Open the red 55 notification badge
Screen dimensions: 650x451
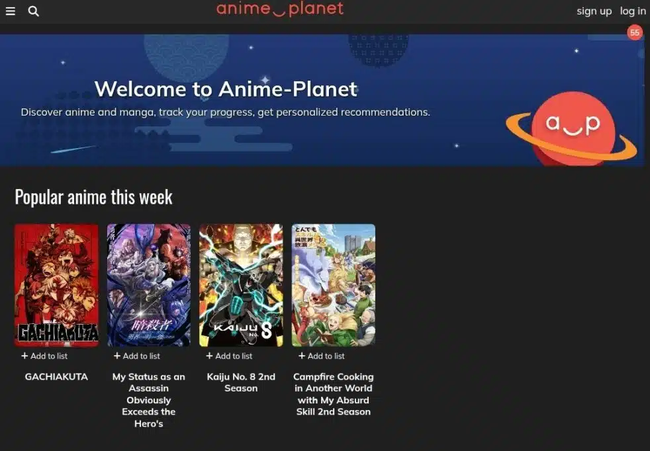pyautogui.click(x=635, y=32)
